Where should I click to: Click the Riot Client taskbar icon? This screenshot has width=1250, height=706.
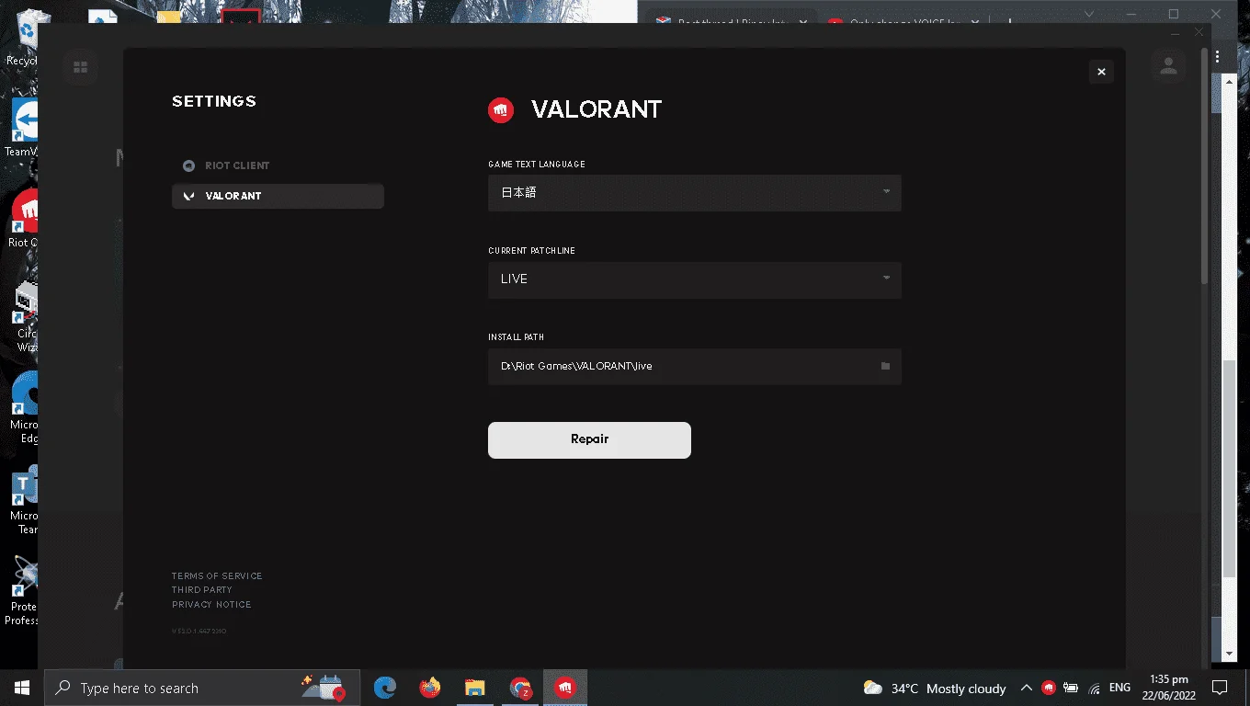click(x=565, y=688)
